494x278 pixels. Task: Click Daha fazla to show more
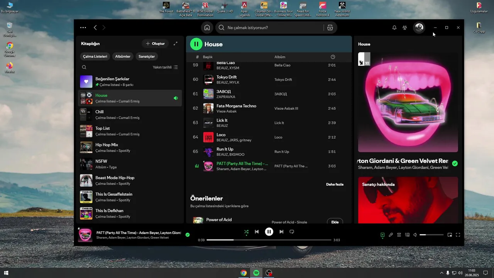tap(335, 185)
